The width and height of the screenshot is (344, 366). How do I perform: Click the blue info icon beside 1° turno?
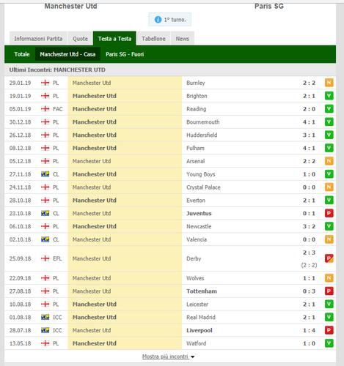(158, 20)
